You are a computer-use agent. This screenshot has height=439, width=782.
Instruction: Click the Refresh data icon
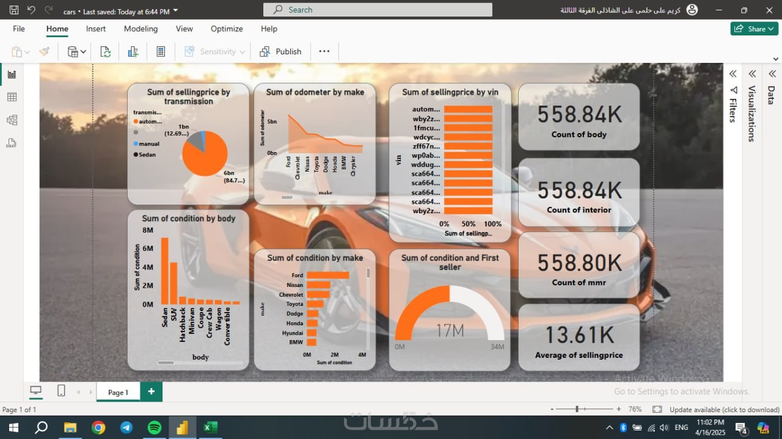click(x=106, y=52)
